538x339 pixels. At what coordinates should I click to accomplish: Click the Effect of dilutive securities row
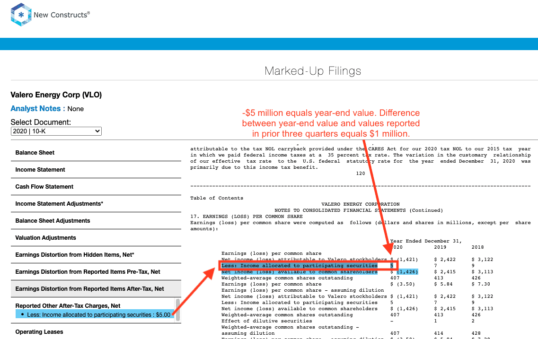tap(266, 321)
